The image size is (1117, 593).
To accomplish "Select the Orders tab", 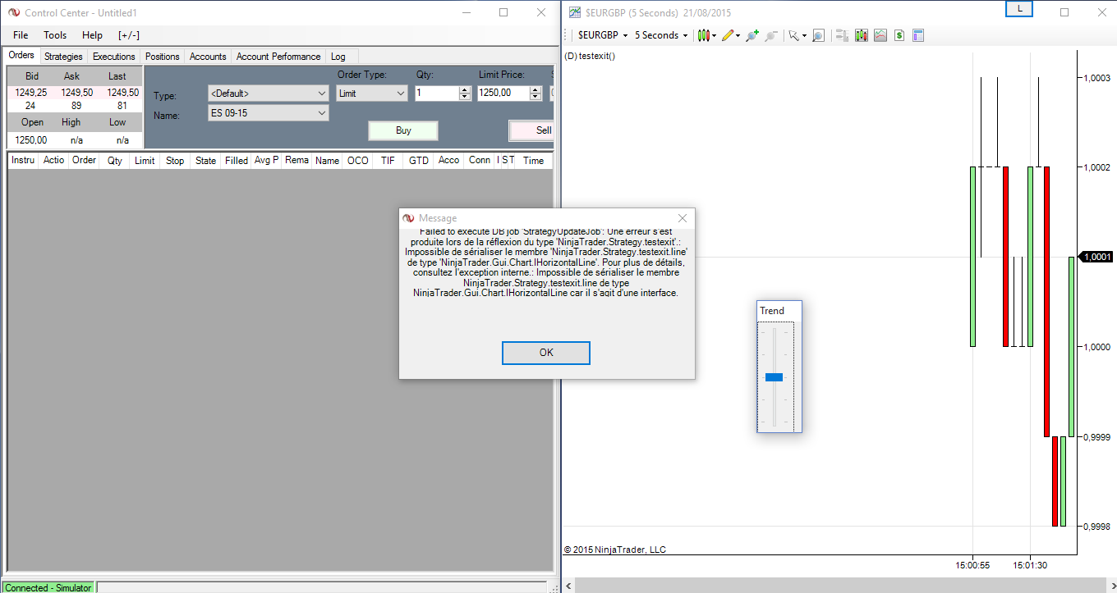I will [x=21, y=56].
